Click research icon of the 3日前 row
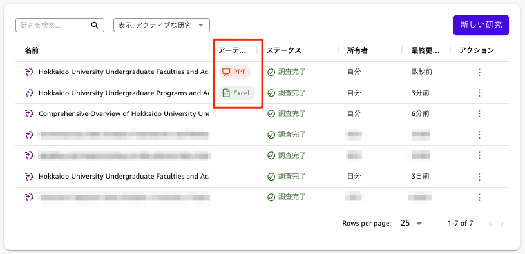 (29, 176)
